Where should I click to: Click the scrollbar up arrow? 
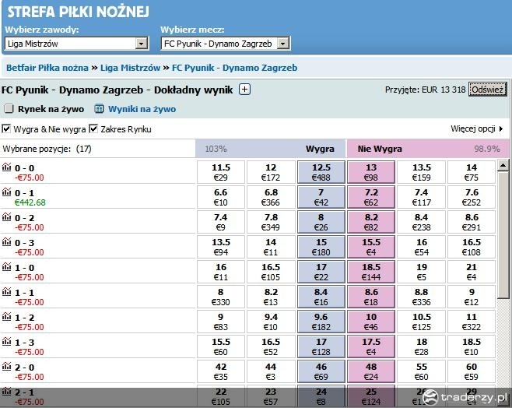tap(503, 166)
